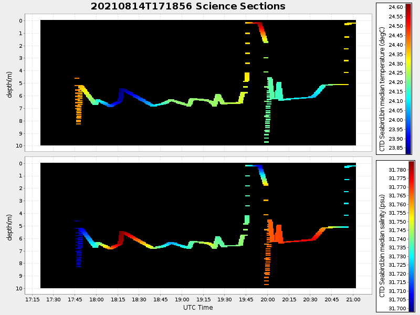Viewport: 420px width, 315px height.
Task: Click the 20:45 time axis tick
Action: [x=332, y=299]
